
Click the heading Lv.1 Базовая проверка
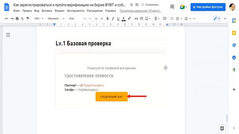[x=83, y=44]
